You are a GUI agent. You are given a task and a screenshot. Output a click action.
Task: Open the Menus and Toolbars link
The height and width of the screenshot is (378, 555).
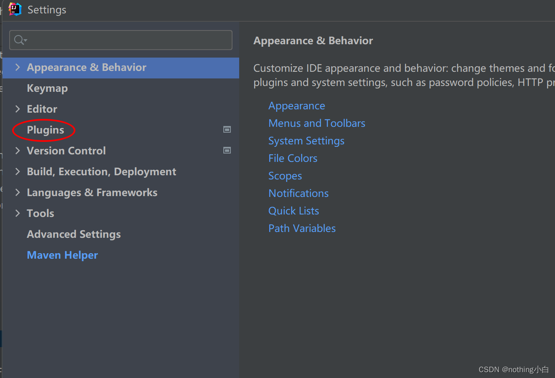pos(317,123)
